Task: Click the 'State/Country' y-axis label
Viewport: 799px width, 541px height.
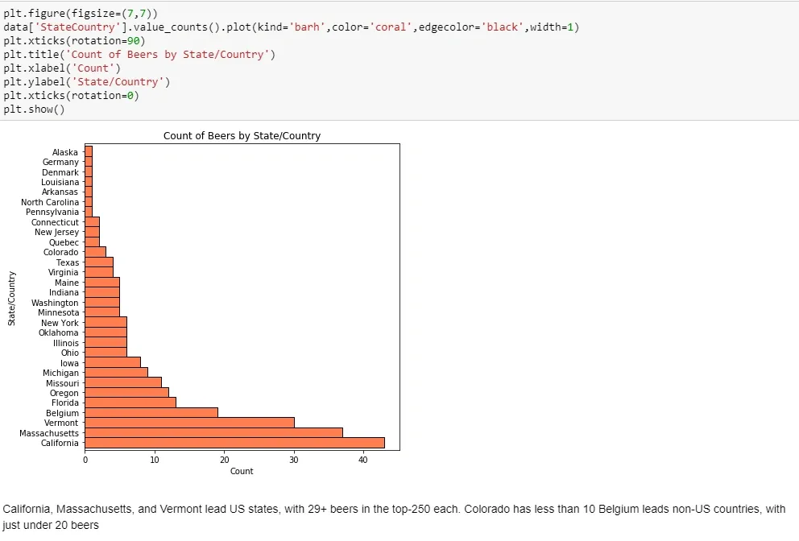Action: (x=12, y=299)
